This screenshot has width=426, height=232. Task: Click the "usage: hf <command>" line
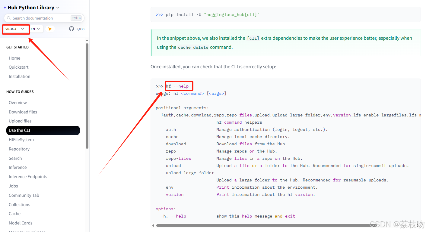[191, 94]
